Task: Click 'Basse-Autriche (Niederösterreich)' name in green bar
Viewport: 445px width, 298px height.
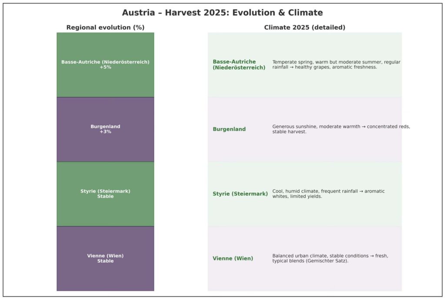Action: pyautogui.click(x=105, y=62)
